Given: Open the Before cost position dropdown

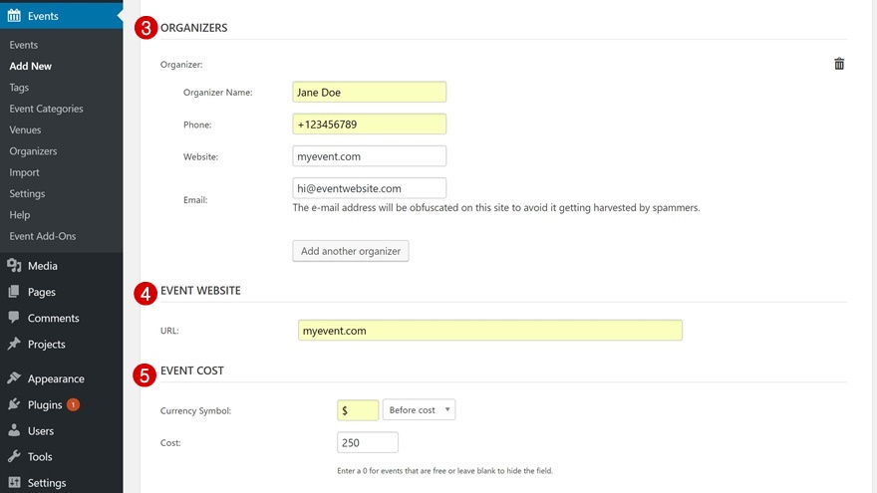Looking at the screenshot, I should pyautogui.click(x=419, y=410).
